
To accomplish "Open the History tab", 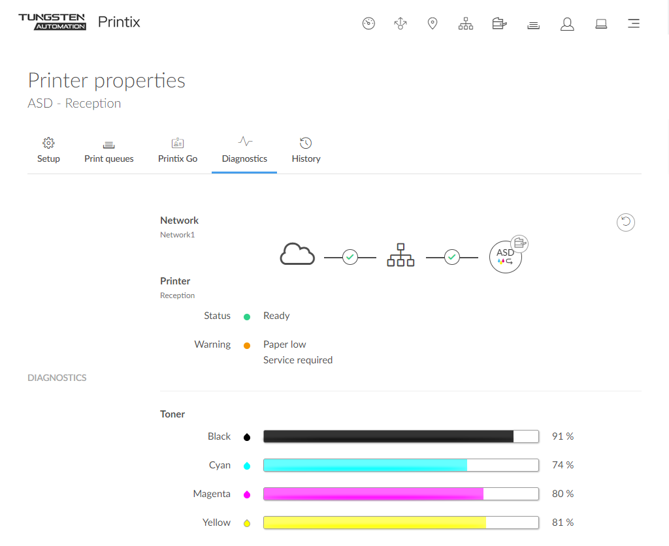I will tap(306, 151).
